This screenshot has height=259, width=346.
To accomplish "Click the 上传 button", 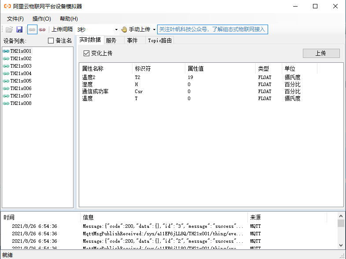I will (x=321, y=53).
